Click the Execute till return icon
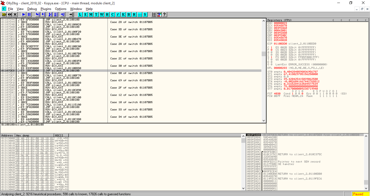This screenshot has height=196, width=370. click(x=63, y=14)
